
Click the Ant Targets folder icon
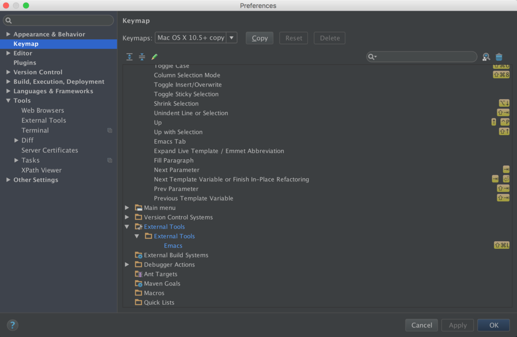pyautogui.click(x=138, y=274)
